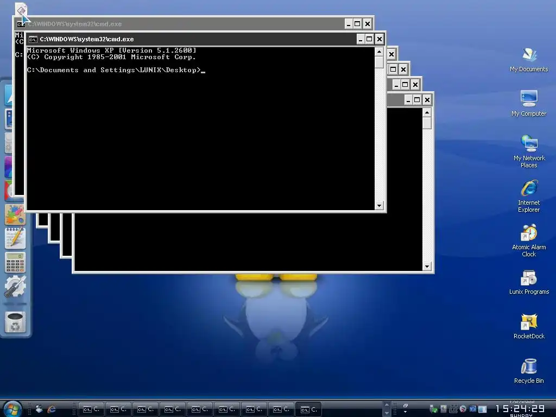Screen dimensions: 556x417
Task: Maximize the active cmd.exe window
Action: tap(369, 39)
